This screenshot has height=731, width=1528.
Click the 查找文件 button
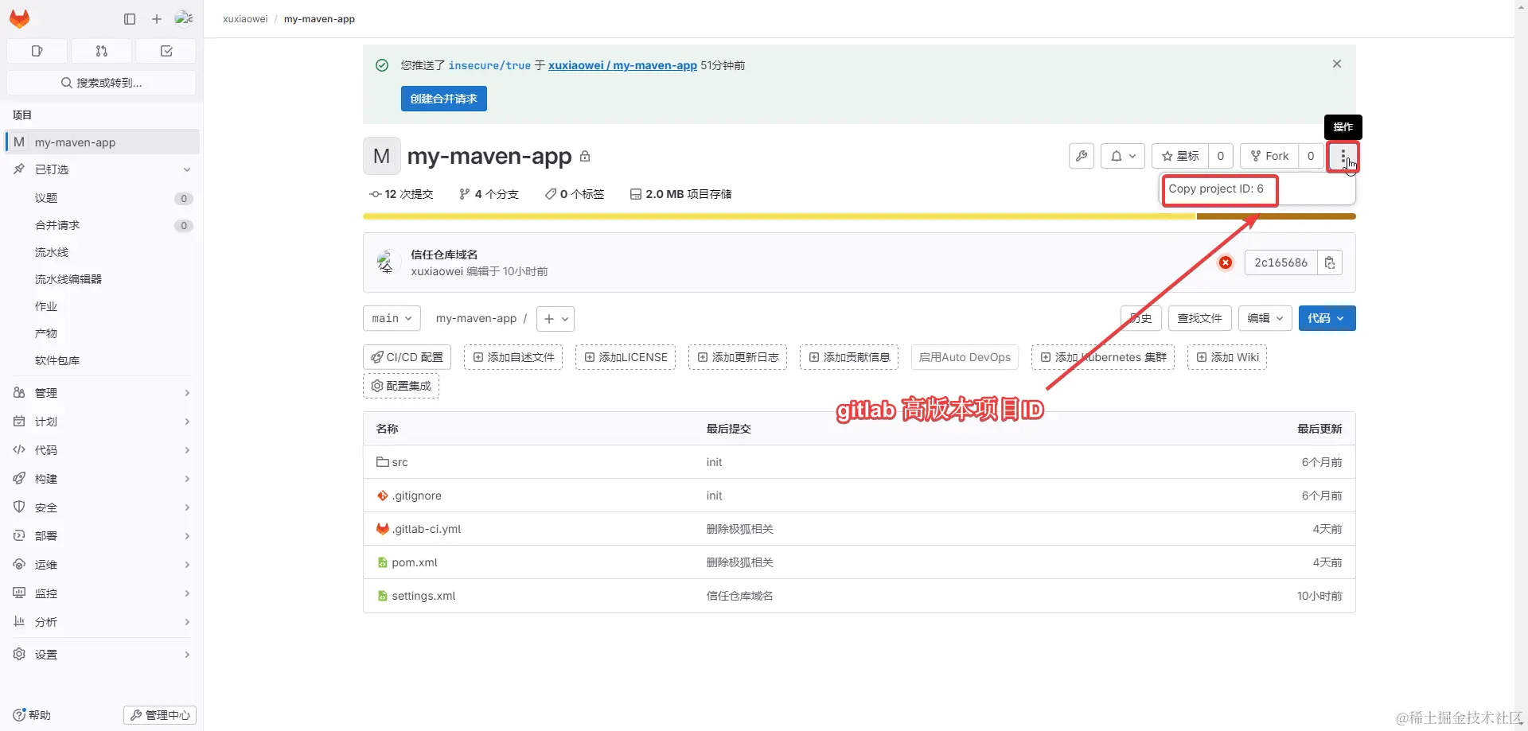pyautogui.click(x=1200, y=318)
